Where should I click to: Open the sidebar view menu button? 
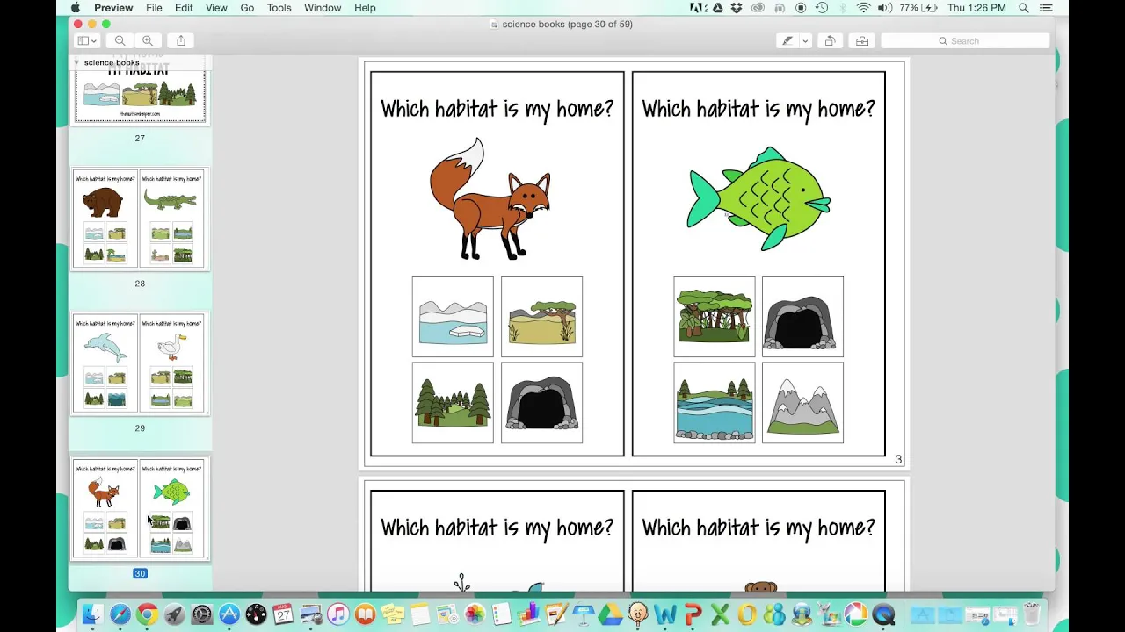[87, 40]
